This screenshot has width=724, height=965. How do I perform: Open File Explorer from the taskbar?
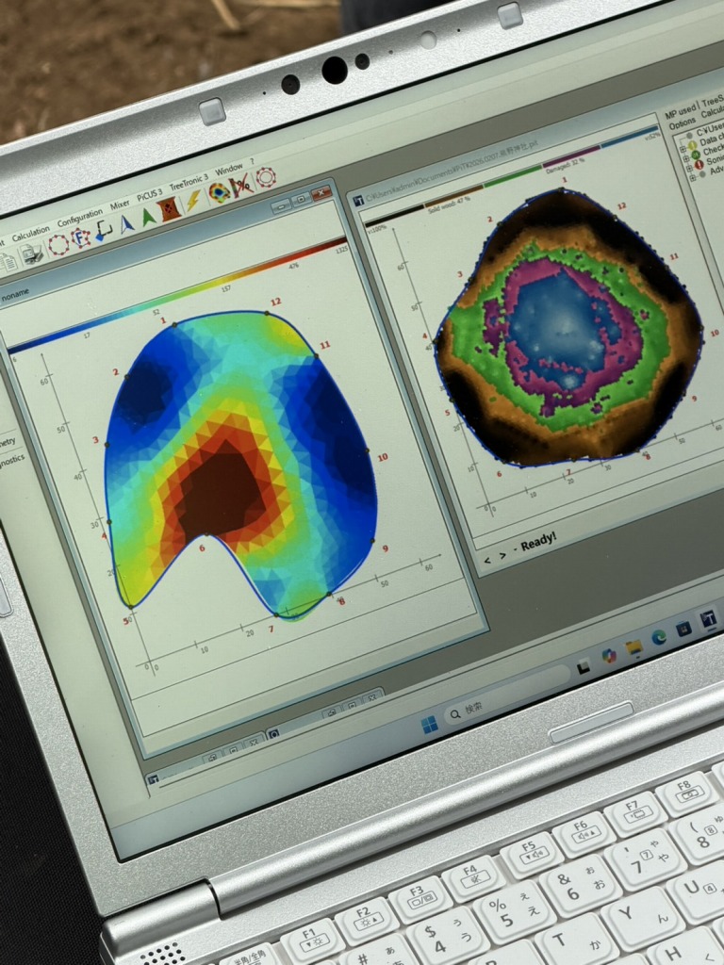point(633,647)
